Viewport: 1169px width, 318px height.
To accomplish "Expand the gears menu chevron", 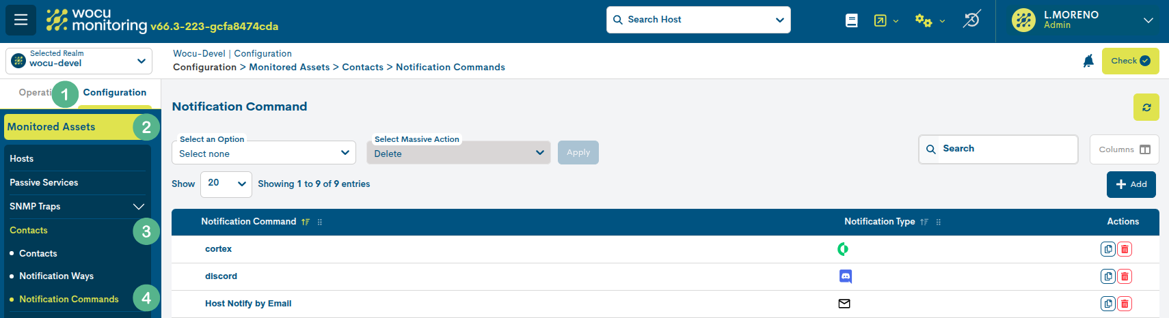I will pos(942,21).
